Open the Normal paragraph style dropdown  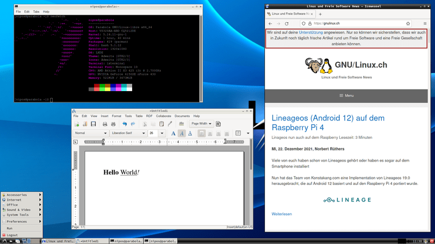tap(90, 133)
